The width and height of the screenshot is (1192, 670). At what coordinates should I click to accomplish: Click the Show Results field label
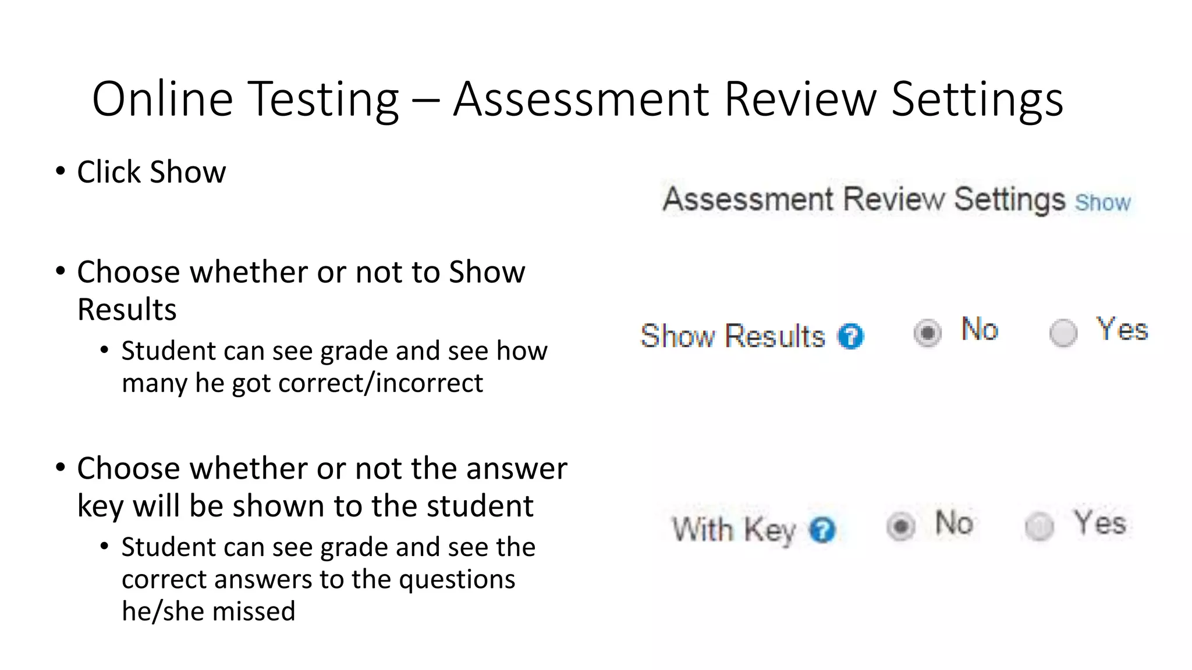click(733, 336)
